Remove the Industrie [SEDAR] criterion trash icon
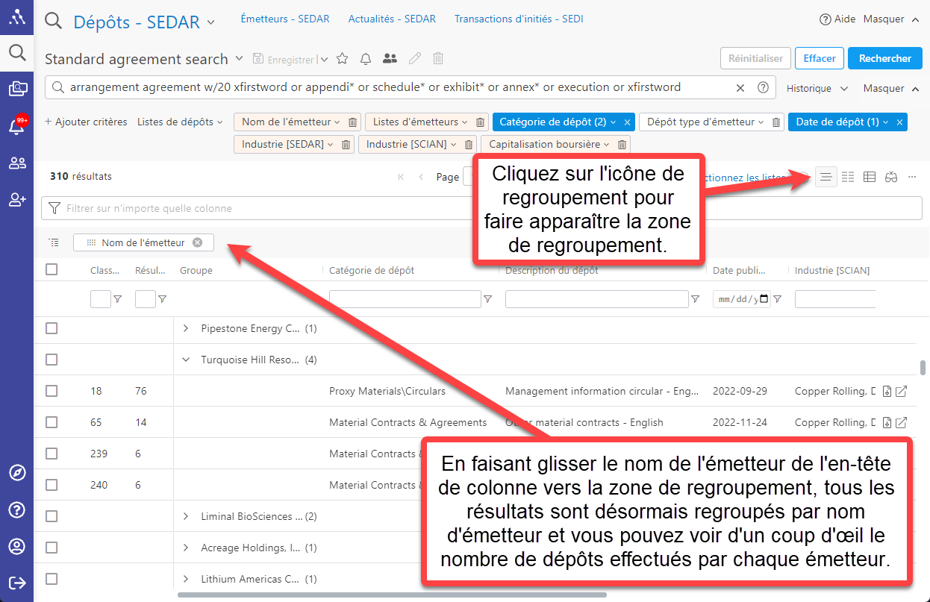The image size is (930, 602). point(346,145)
